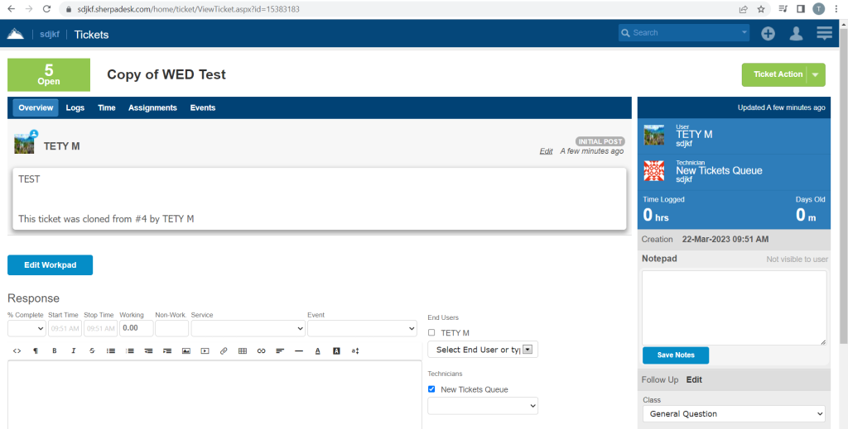
Task: Switch to the Logs tab
Action: pyautogui.click(x=75, y=108)
